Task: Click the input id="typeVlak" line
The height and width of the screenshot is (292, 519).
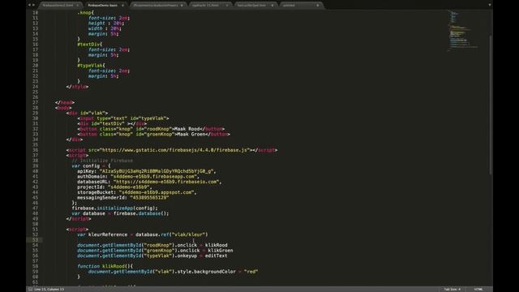Action: [123, 118]
